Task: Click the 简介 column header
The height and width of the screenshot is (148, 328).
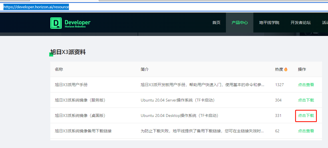Action: [144, 69]
